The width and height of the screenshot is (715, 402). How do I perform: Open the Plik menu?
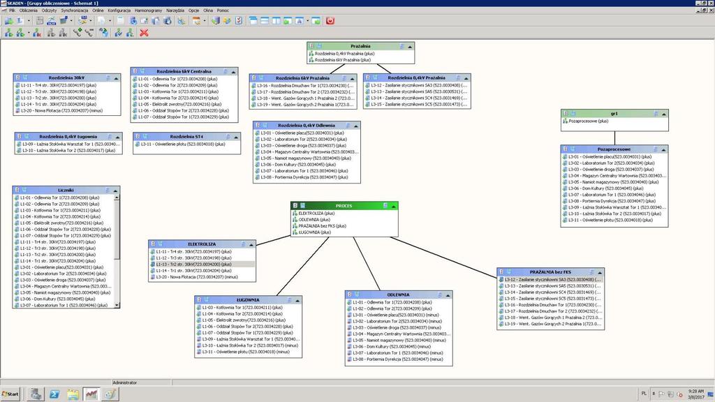point(13,10)
